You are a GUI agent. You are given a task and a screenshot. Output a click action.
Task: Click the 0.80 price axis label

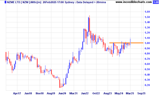pyautogui.click(x=147, y=54)
